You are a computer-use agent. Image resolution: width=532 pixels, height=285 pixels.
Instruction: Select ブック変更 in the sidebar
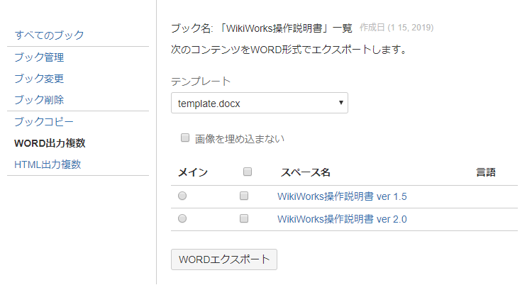point(39,79)
